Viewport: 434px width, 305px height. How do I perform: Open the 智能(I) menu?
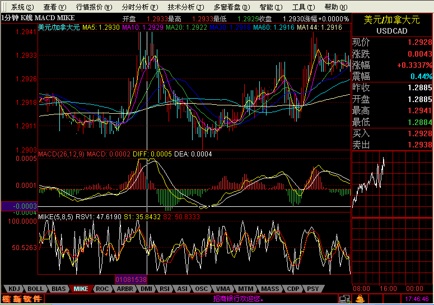tap(271, 7)
